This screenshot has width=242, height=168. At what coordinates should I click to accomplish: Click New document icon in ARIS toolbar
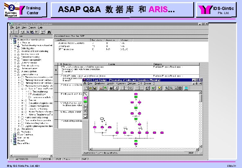(x=86, y=88)
